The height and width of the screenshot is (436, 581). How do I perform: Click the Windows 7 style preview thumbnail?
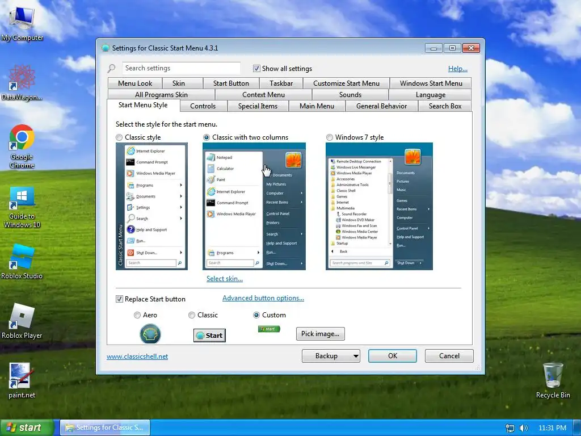(x=379, y=206)
